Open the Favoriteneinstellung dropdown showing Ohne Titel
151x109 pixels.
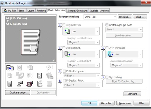[100, 17]
